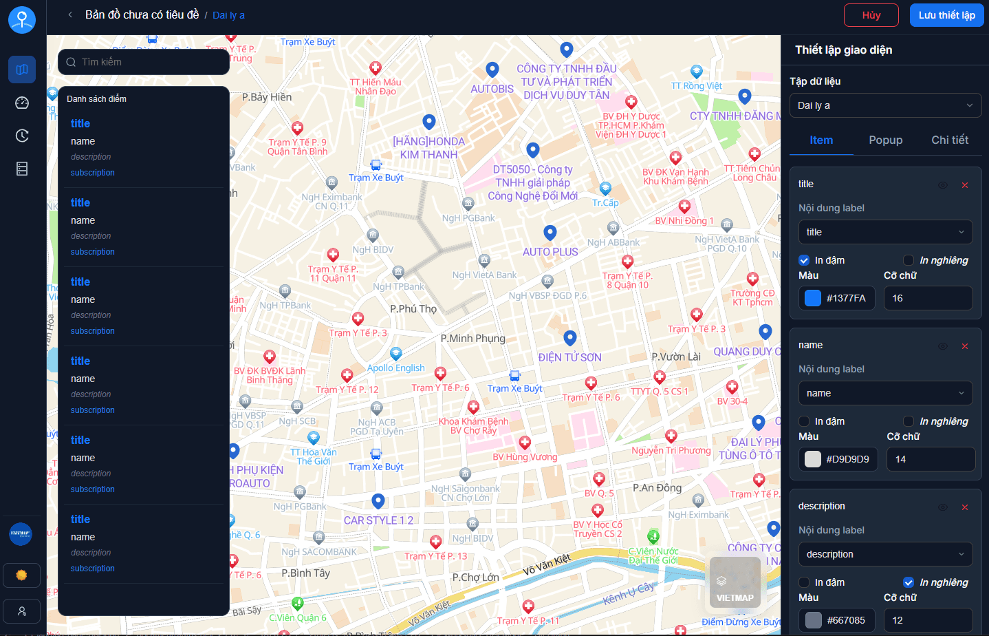989x636 pixels.
Task: Enable In đậm for the name field
Action: (x=804, y=421)
